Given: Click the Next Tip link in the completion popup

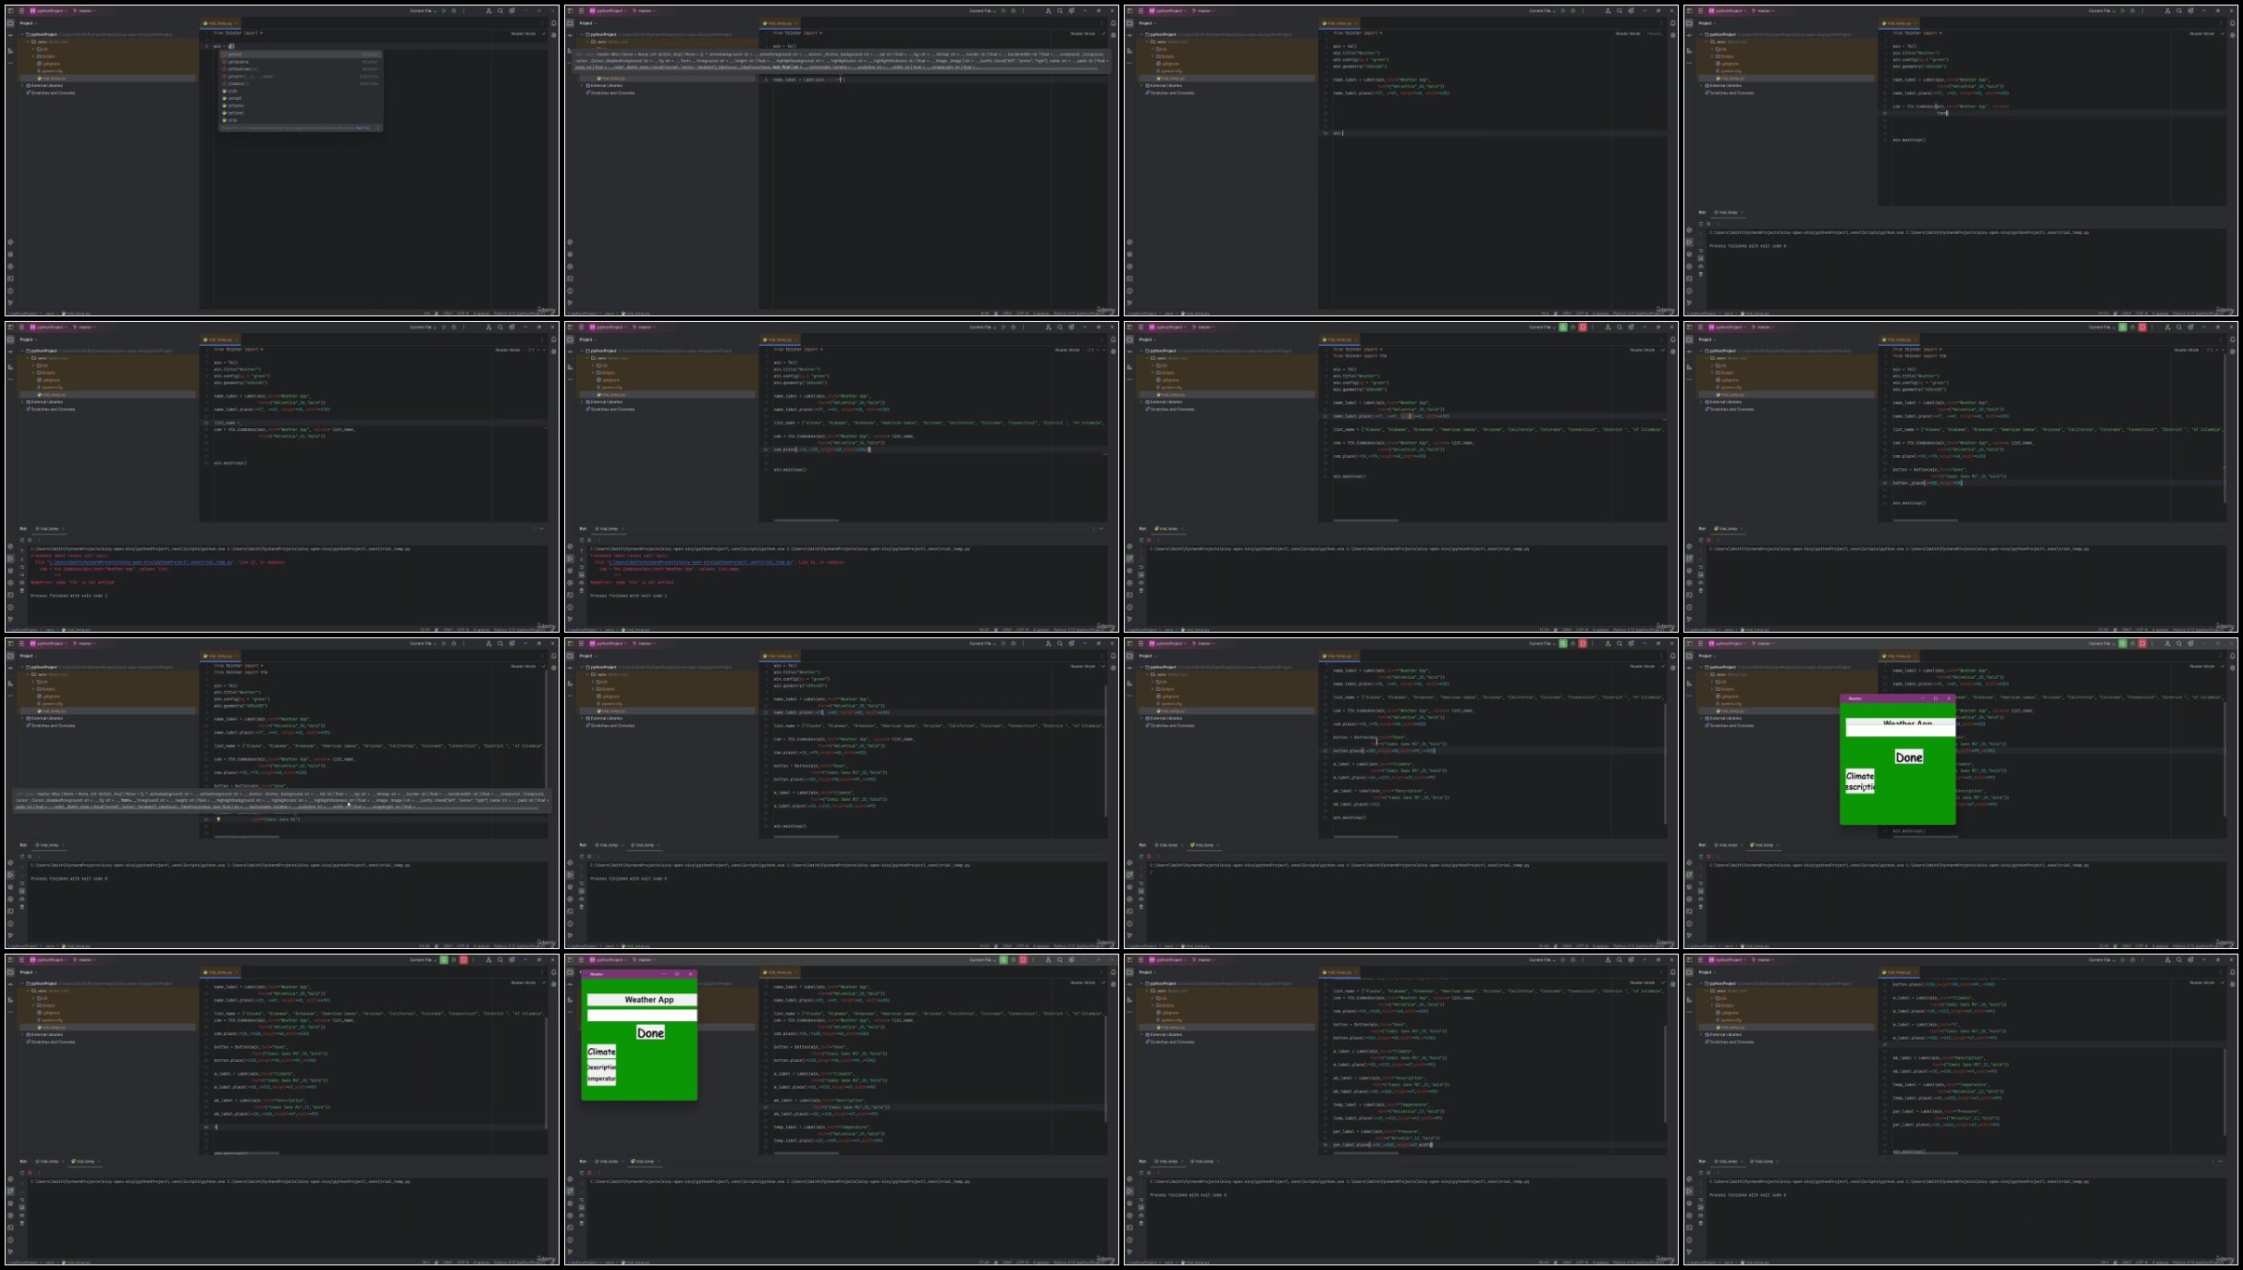Looking at the screenshot, I should point(363,128).
